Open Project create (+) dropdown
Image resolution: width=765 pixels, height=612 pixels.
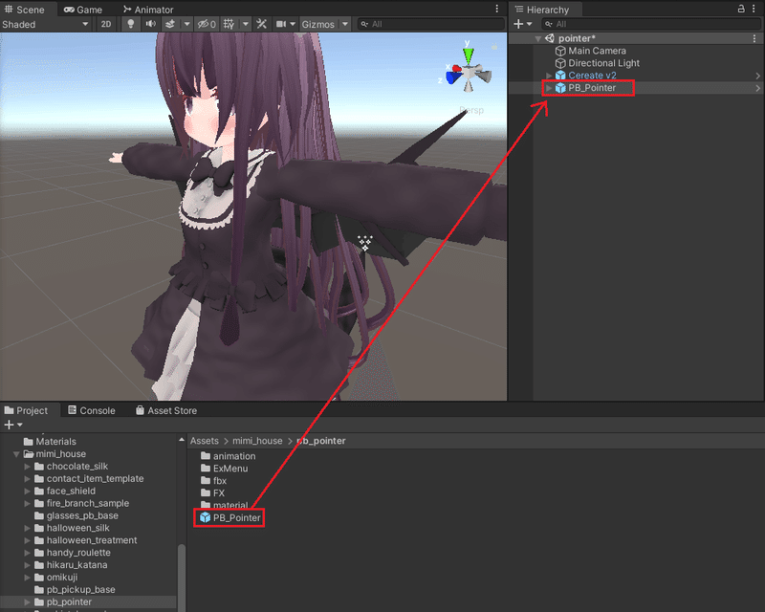13,425
